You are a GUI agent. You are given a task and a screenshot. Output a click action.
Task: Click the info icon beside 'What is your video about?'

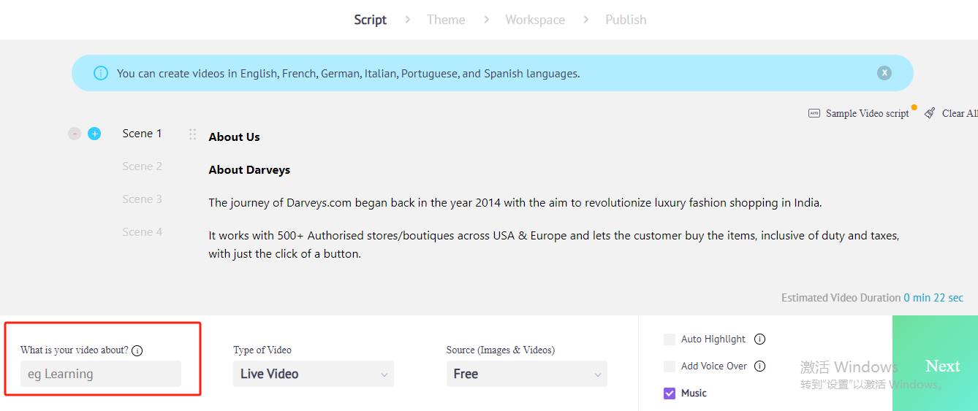137,350
